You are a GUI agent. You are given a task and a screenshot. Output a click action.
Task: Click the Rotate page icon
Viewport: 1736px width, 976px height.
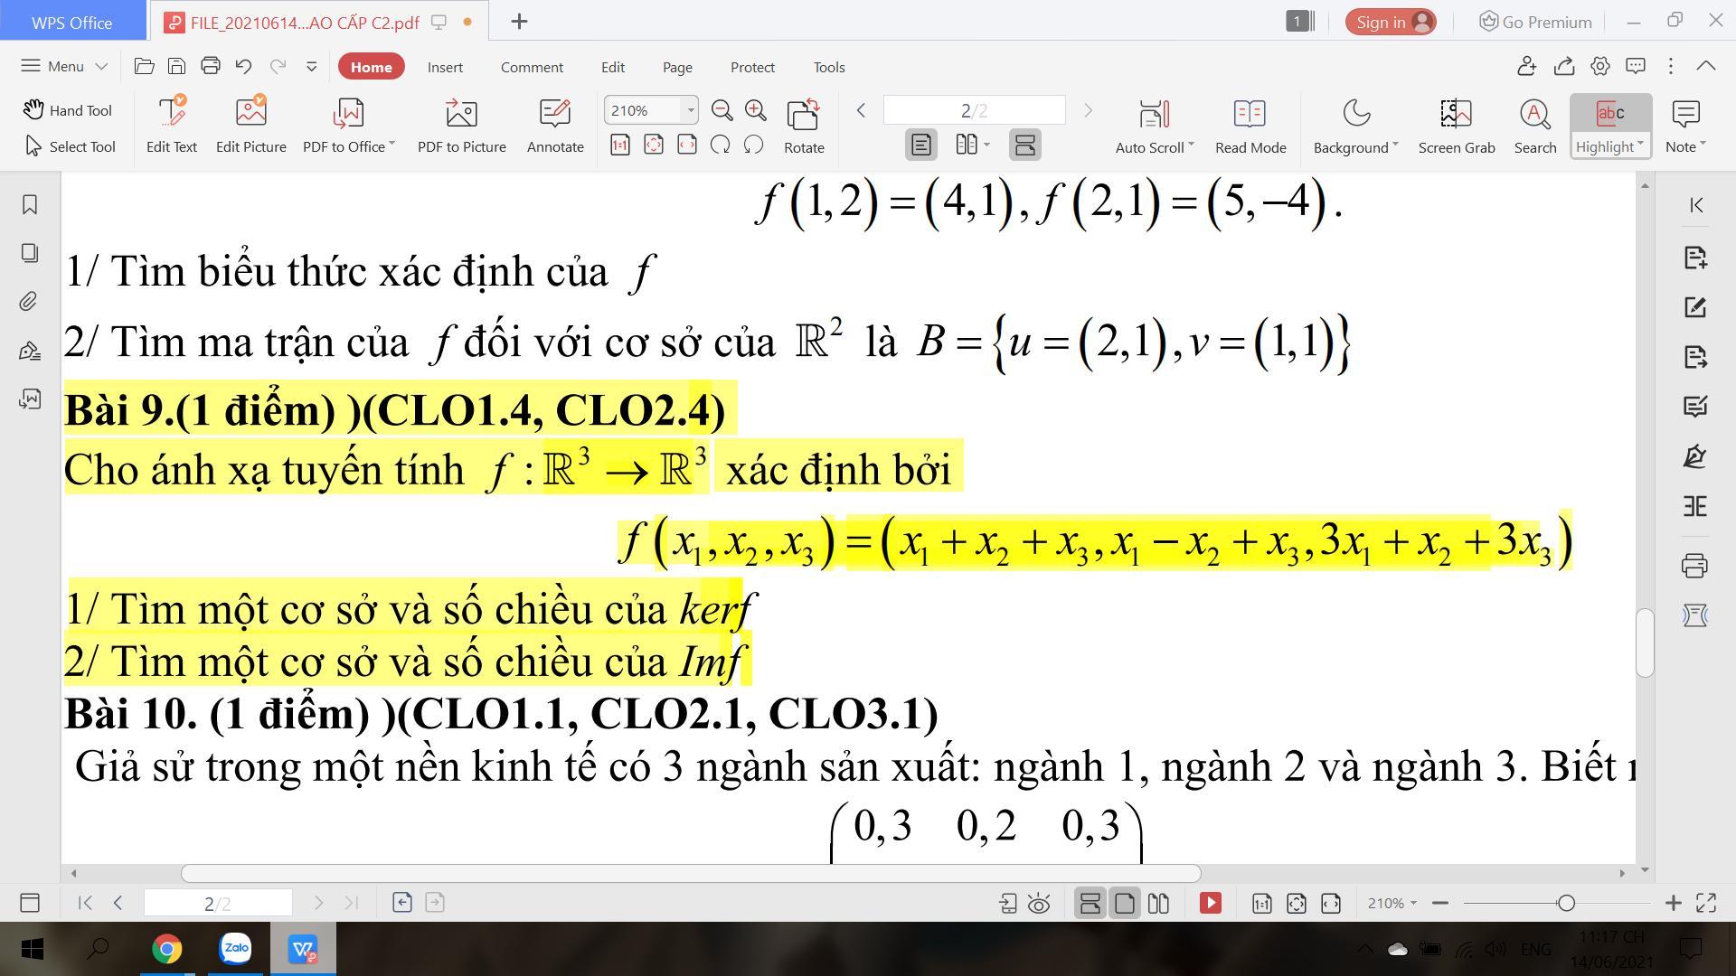(803, 115)
